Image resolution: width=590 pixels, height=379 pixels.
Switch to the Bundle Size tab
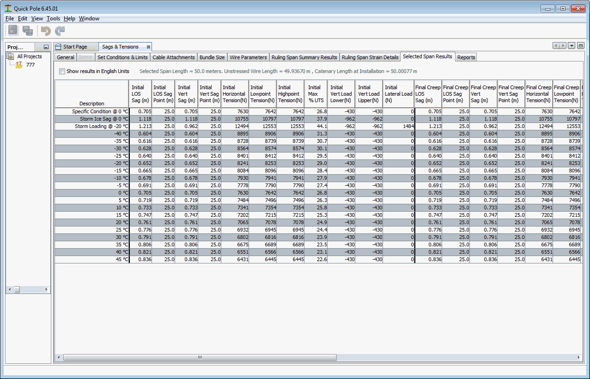point(212,57)
